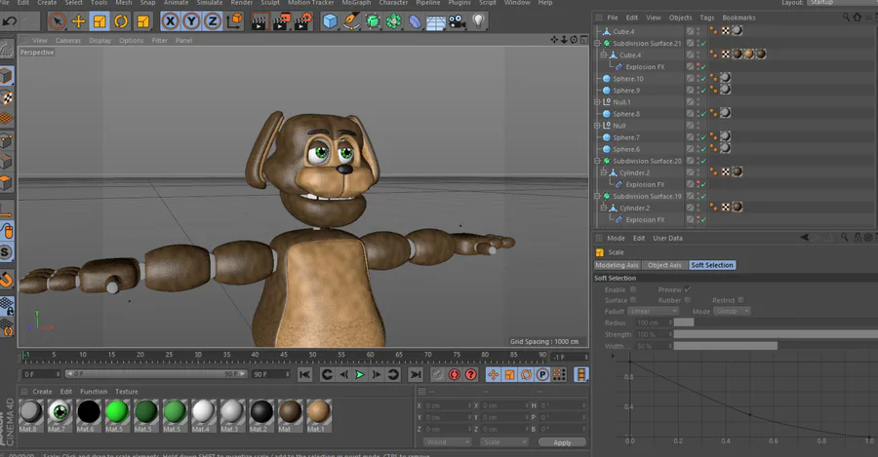Open the Layout Startup dropdown
This screenshot has height=457, width=878.
coord(842,3)
